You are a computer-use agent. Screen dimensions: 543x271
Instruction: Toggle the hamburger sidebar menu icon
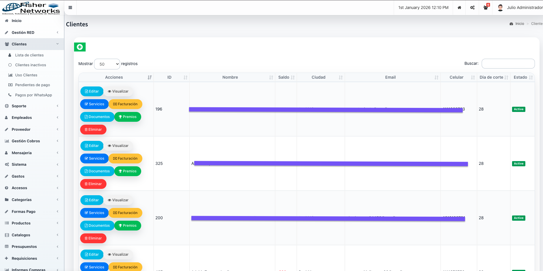pyautogui.click(x=70, y=8)
